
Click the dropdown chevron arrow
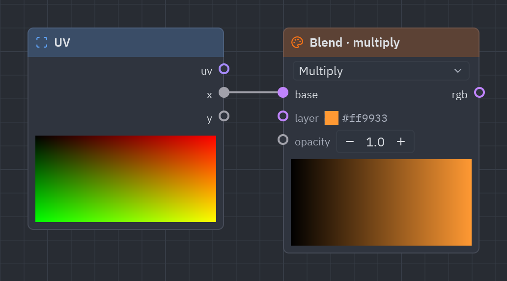point(458,71)
